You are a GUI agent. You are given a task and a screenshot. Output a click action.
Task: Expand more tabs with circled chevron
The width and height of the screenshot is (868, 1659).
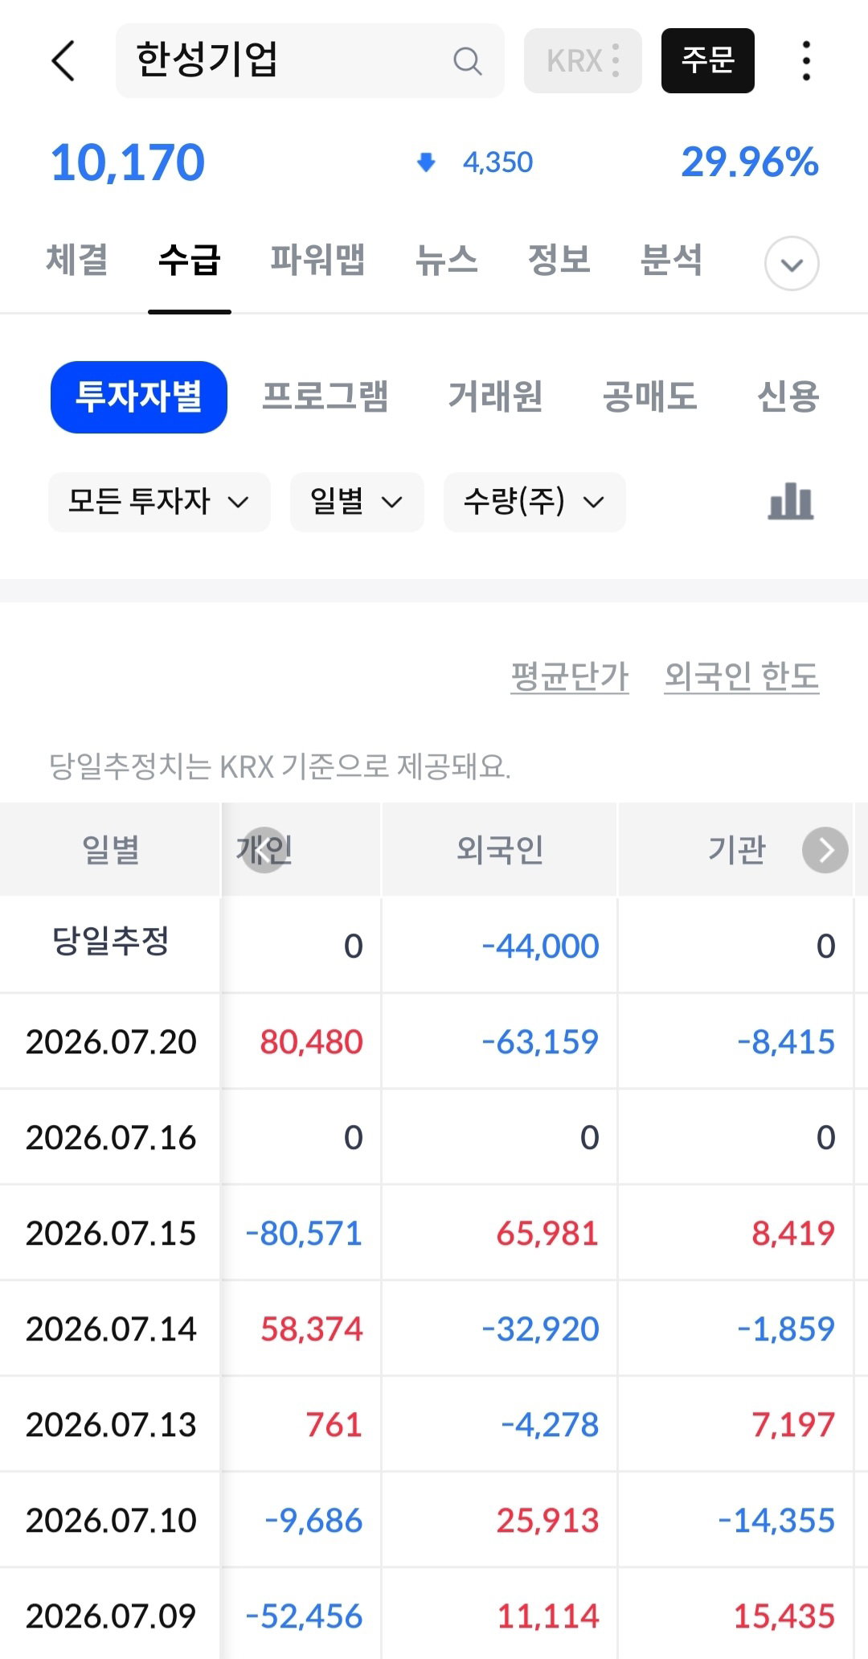792,263
